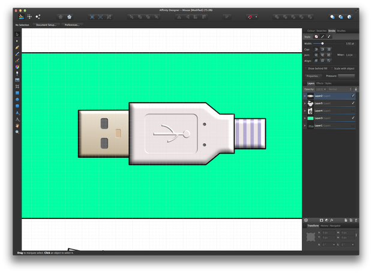Click the Add Layer icon
The height and width of the screenshot is (273, 372).
pyautogui.click(x=346, y=220)
